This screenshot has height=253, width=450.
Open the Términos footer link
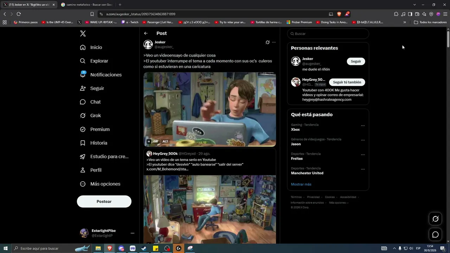point(296,197)
